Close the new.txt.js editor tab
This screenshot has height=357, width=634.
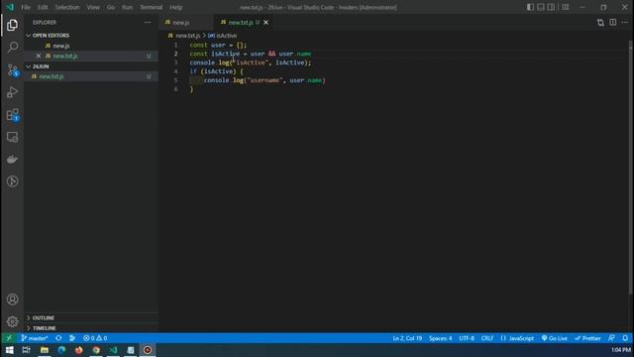coord(266,23)
